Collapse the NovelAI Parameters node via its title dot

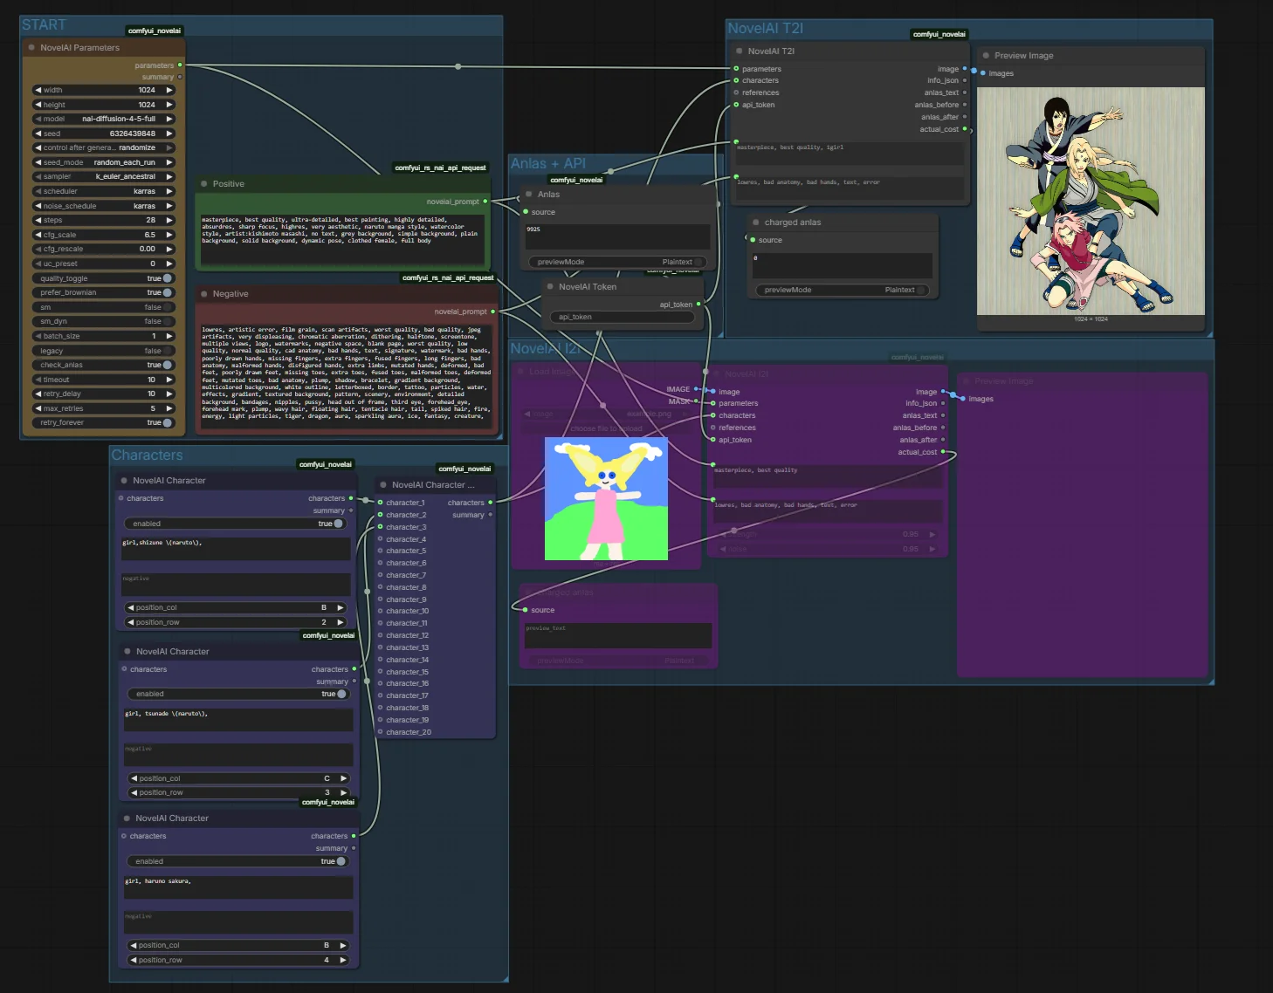(x=31, y=48)
